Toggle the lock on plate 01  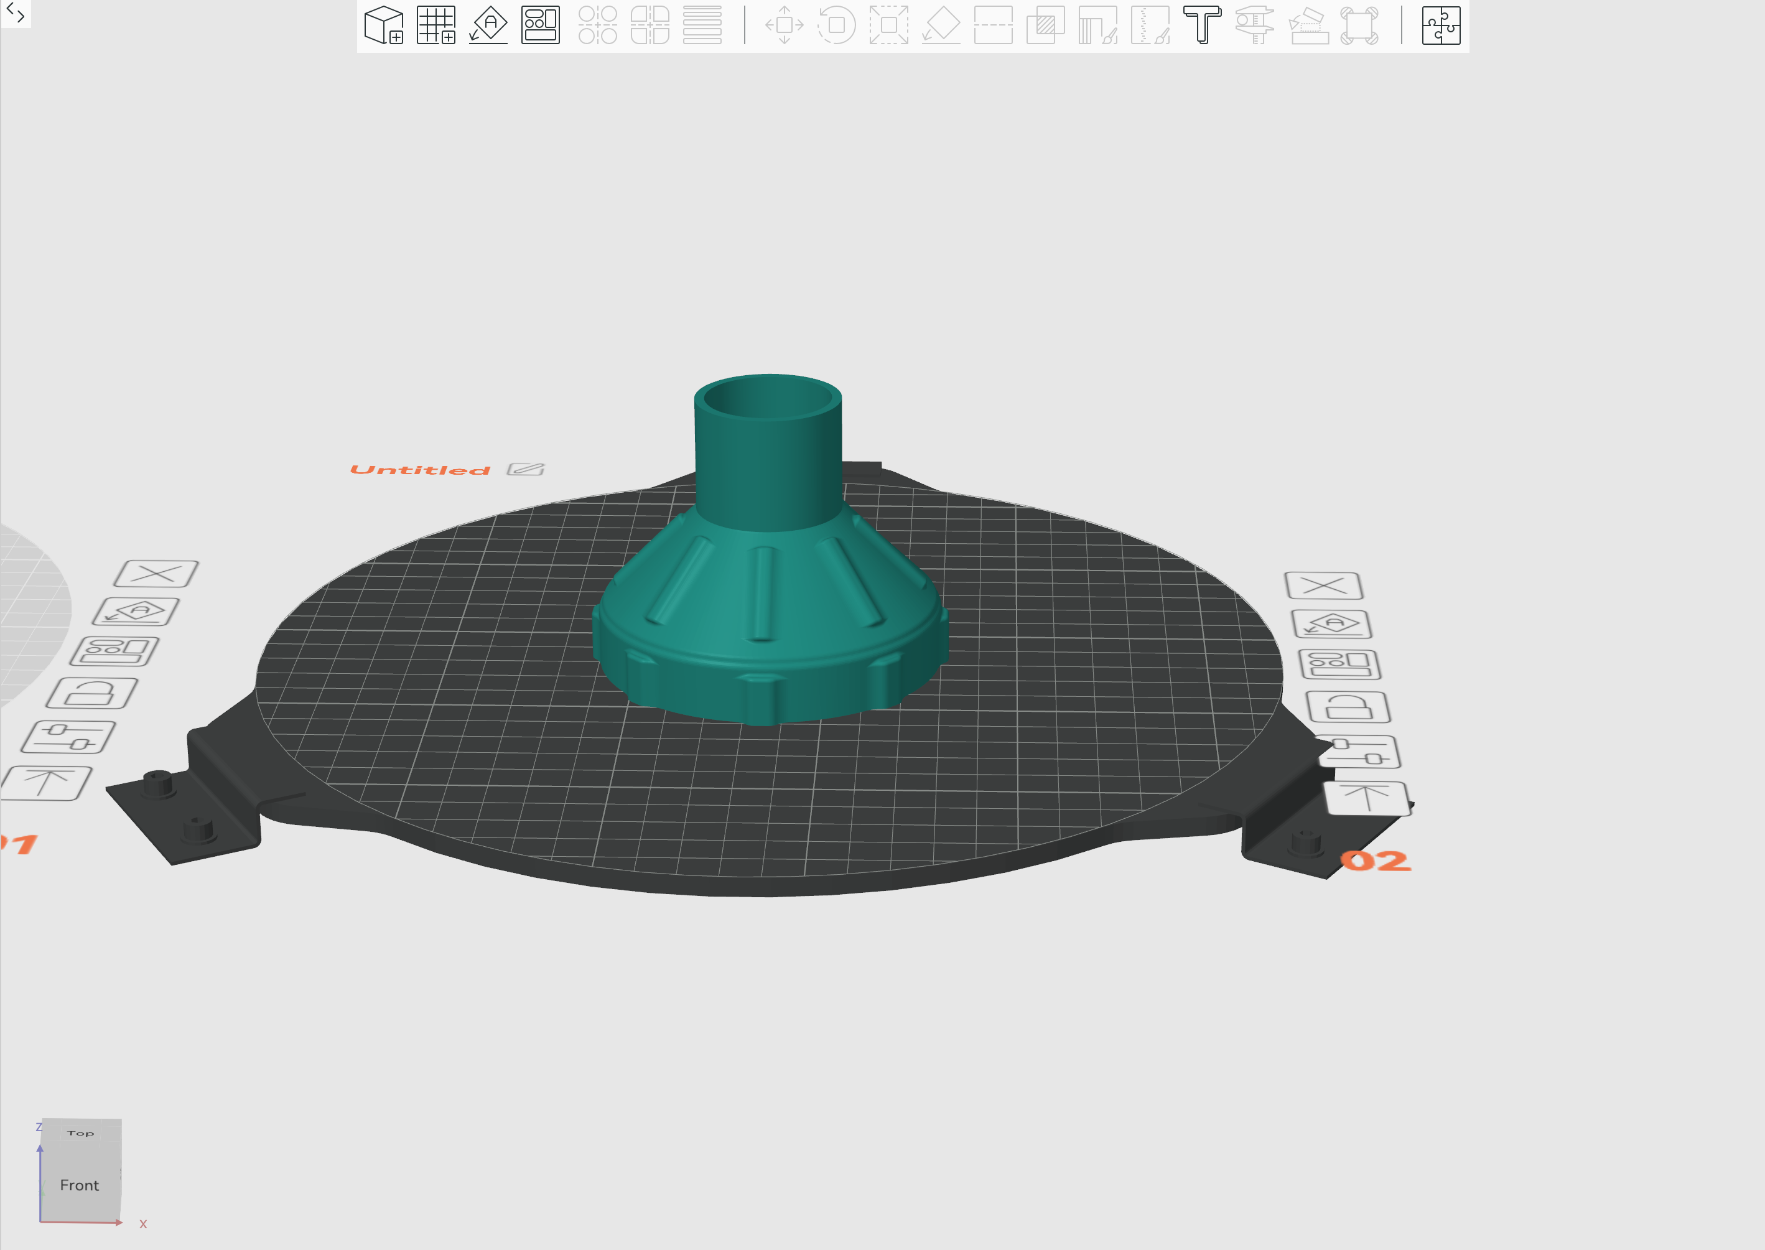pos(91,693)
